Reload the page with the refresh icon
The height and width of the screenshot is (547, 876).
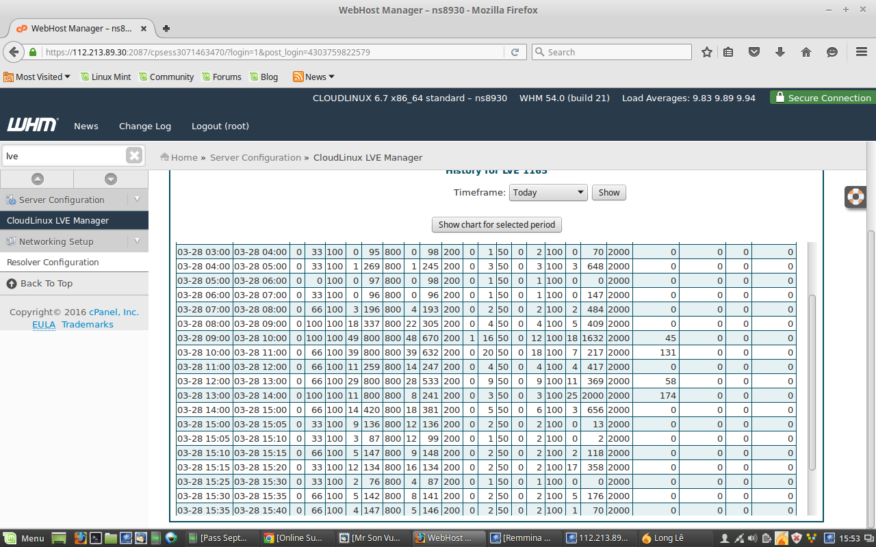click(515, 52)
